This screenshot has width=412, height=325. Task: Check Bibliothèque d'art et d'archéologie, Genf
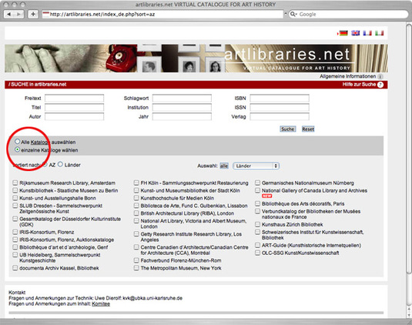[15, 247]
